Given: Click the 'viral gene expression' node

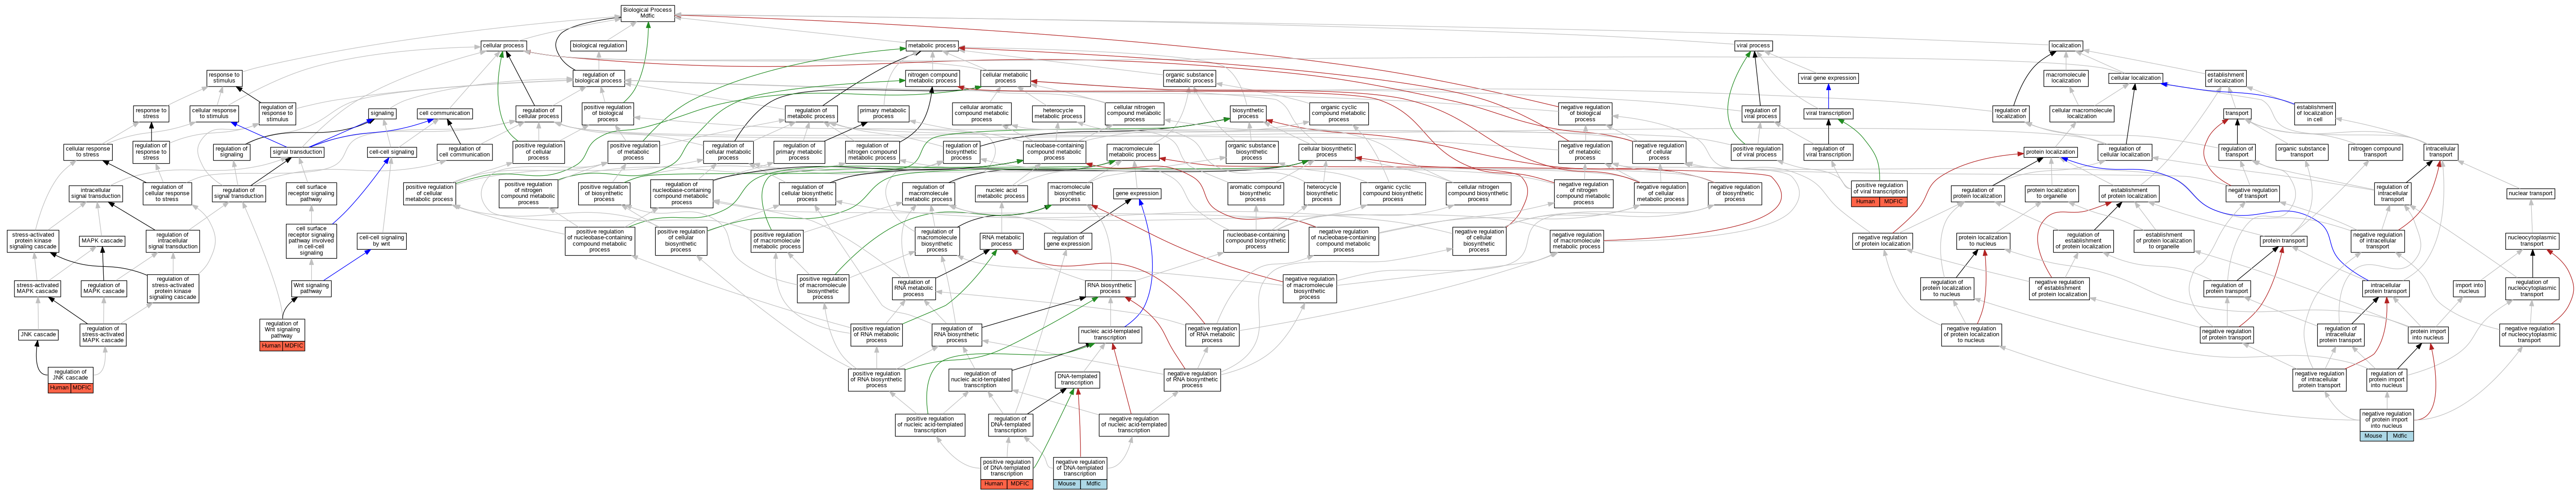Looking at the screenshot, I should 1828,77.
